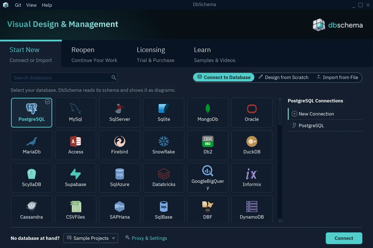Choose the MongoDb database tile
Viewport: 373px width, 248px height.
tap(208, 113)
